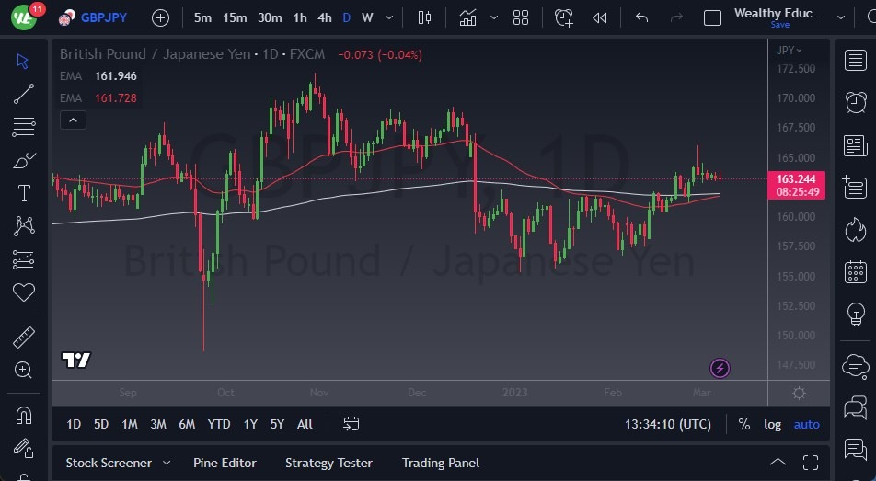
Task: Open the JPY currency dropdown
Action: tap(789, 51)
